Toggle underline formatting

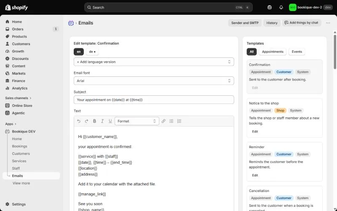[x=110, y=121]
